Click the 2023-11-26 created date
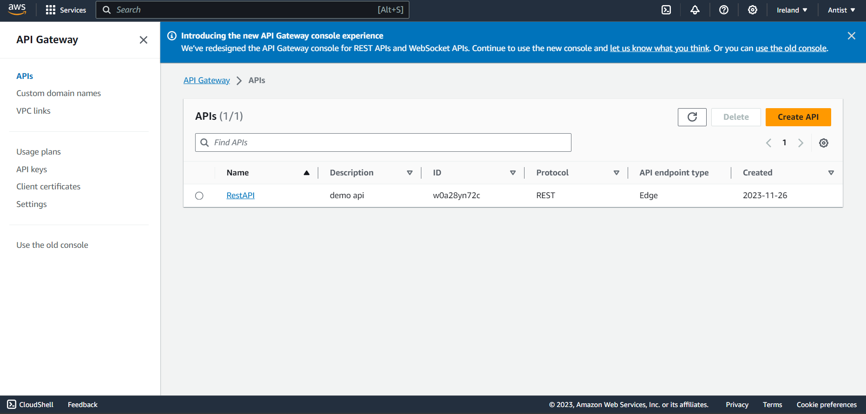Viewport: 866px width, 414px height. click(765, 195)
